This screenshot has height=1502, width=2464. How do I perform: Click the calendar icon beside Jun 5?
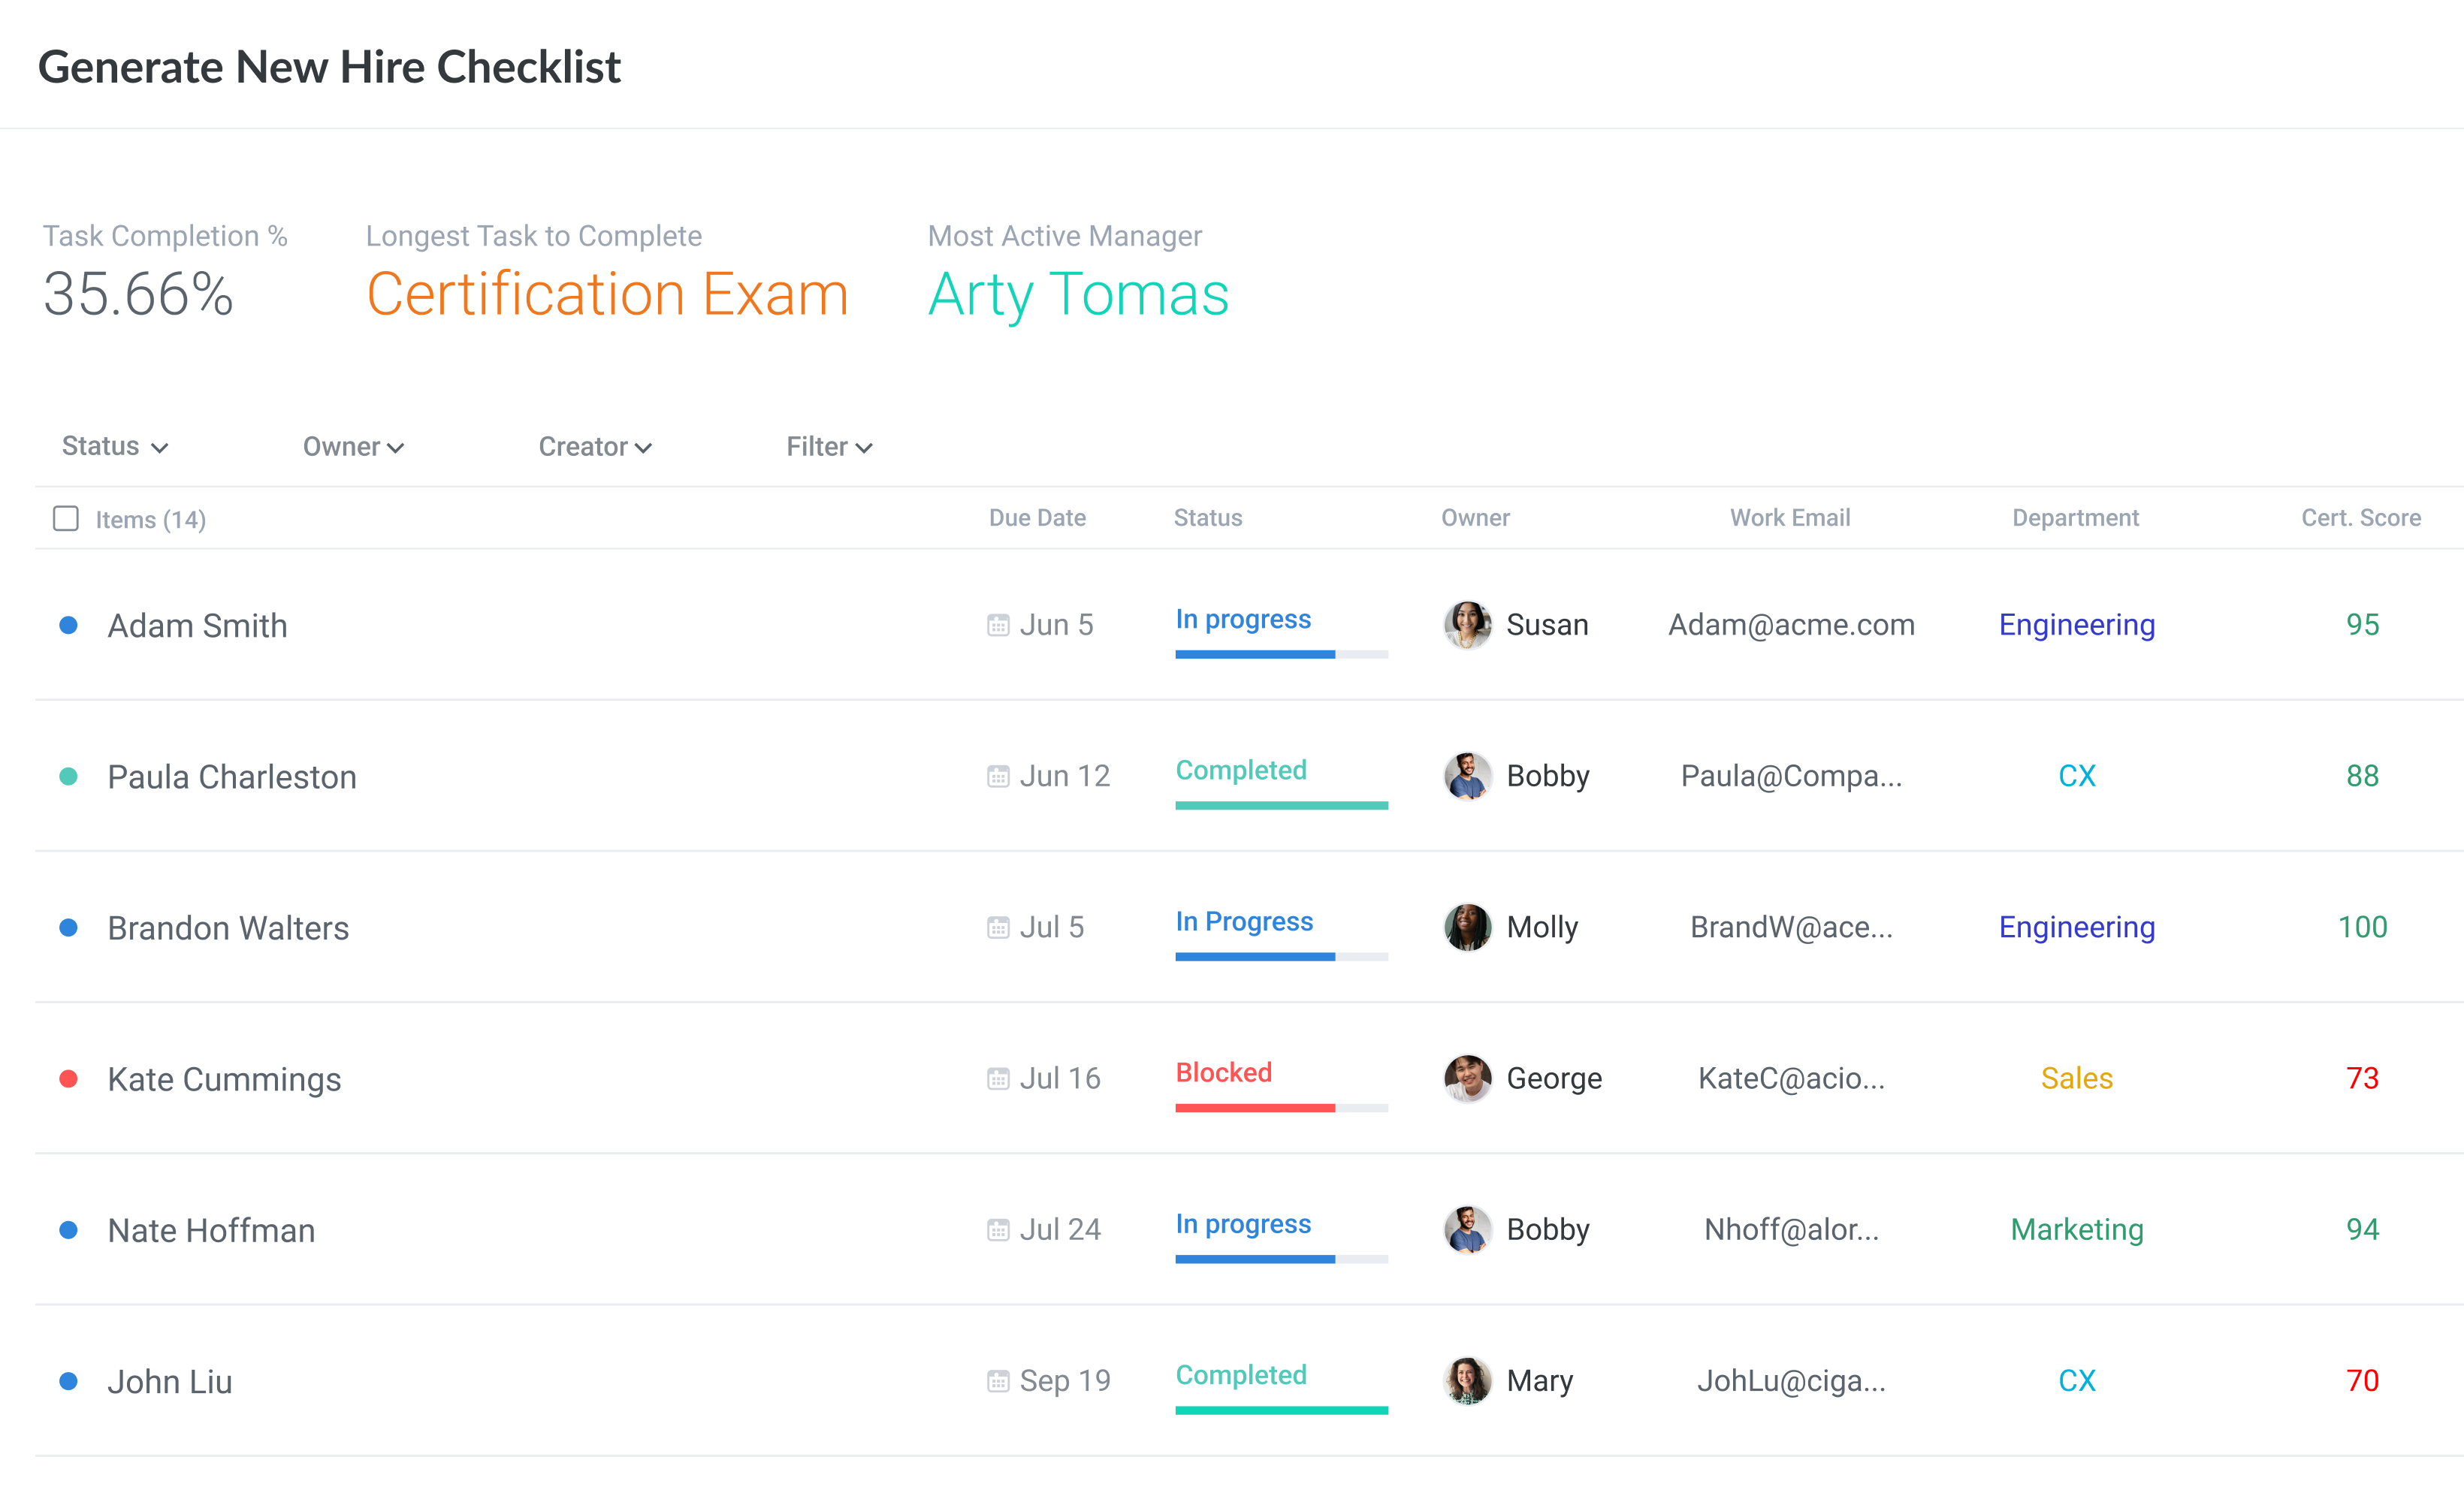997,625
